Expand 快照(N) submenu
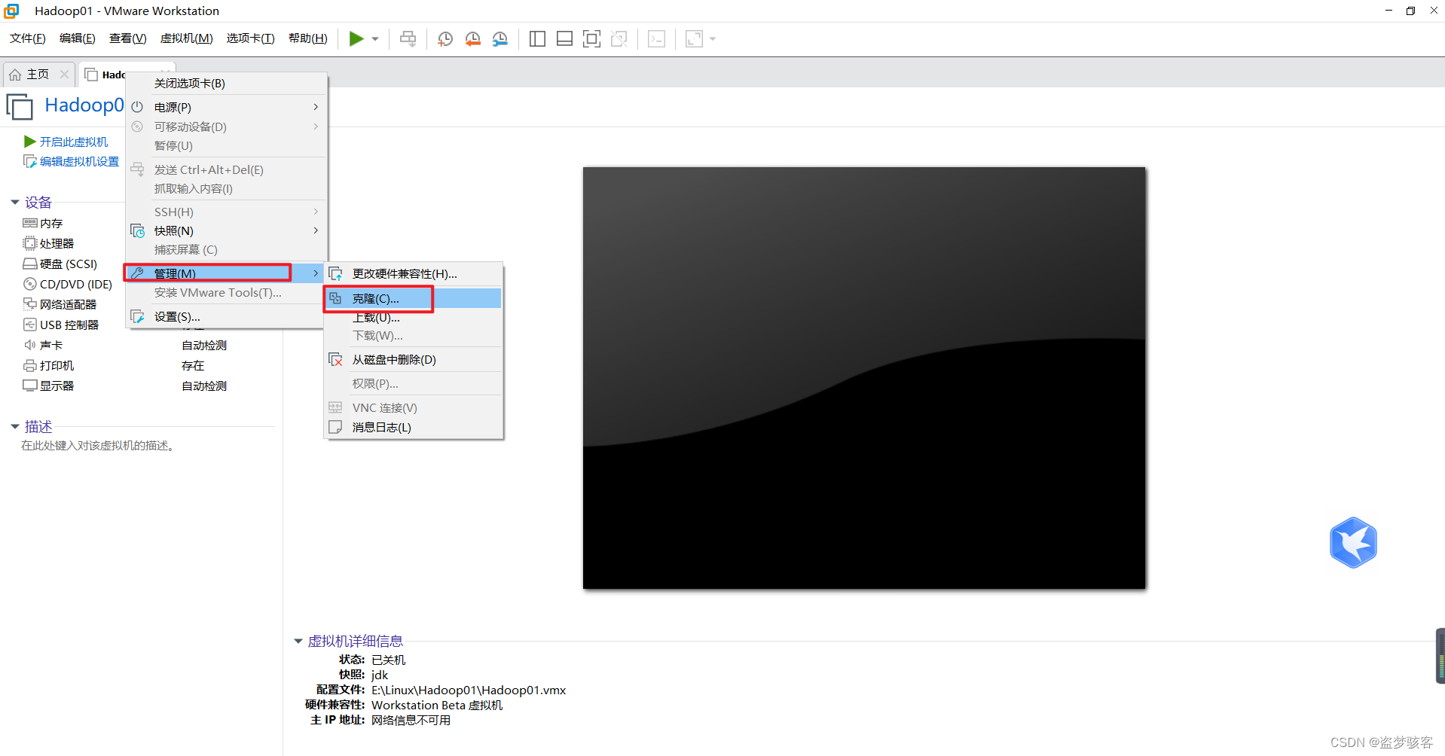 pyautogui.click(x=226, y=230)
